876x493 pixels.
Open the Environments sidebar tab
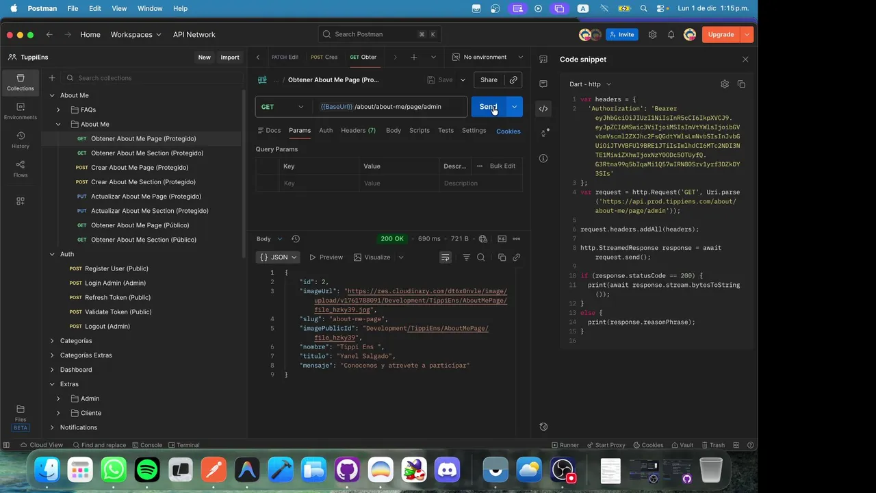pyautogui.click(x=21, y=111)
